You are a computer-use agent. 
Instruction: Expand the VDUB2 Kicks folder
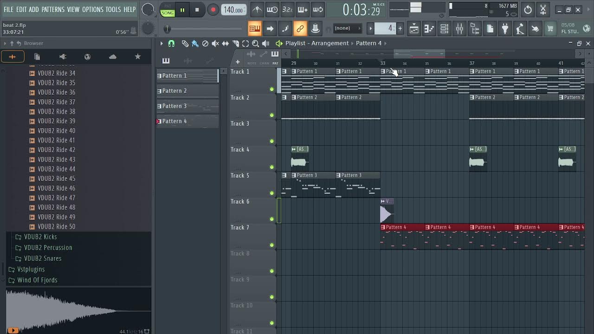40,237
